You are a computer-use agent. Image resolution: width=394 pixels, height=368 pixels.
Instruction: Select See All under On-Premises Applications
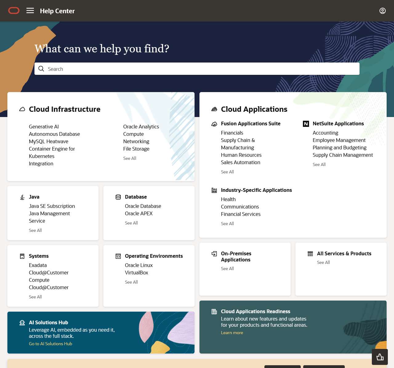[227, 269]
